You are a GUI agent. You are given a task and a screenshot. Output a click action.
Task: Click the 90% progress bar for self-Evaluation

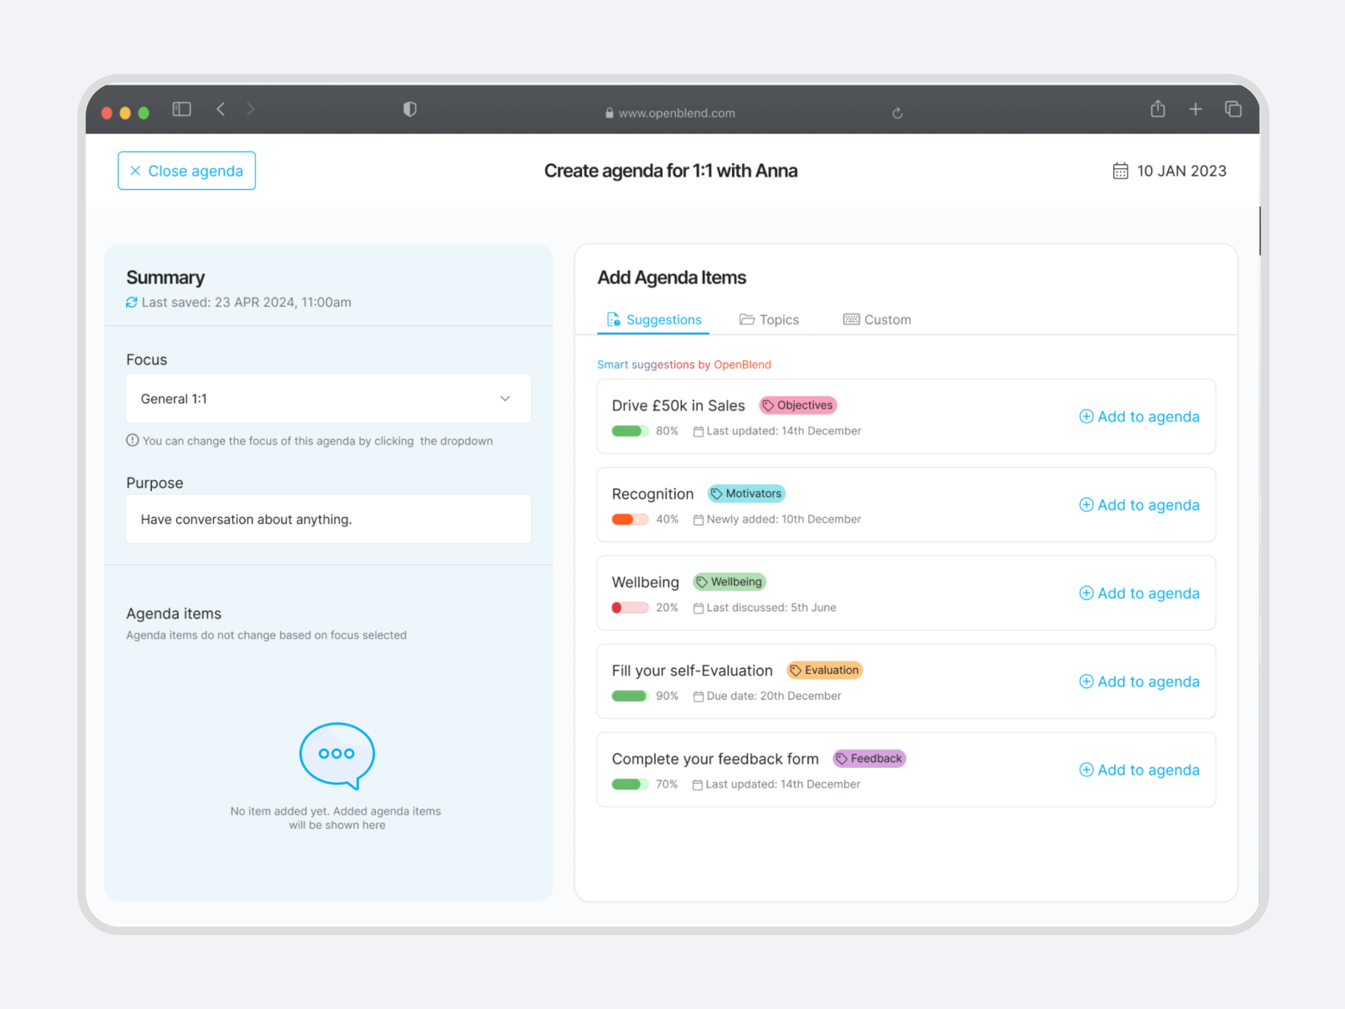630,696
